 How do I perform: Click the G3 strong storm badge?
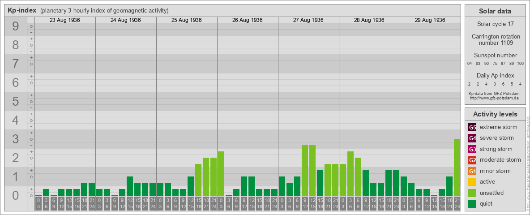click(473, 149)
